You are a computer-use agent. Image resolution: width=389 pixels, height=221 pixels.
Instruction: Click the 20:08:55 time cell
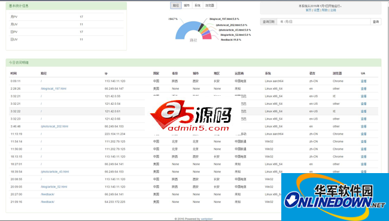pyautogui.click(x=16, y=179)
